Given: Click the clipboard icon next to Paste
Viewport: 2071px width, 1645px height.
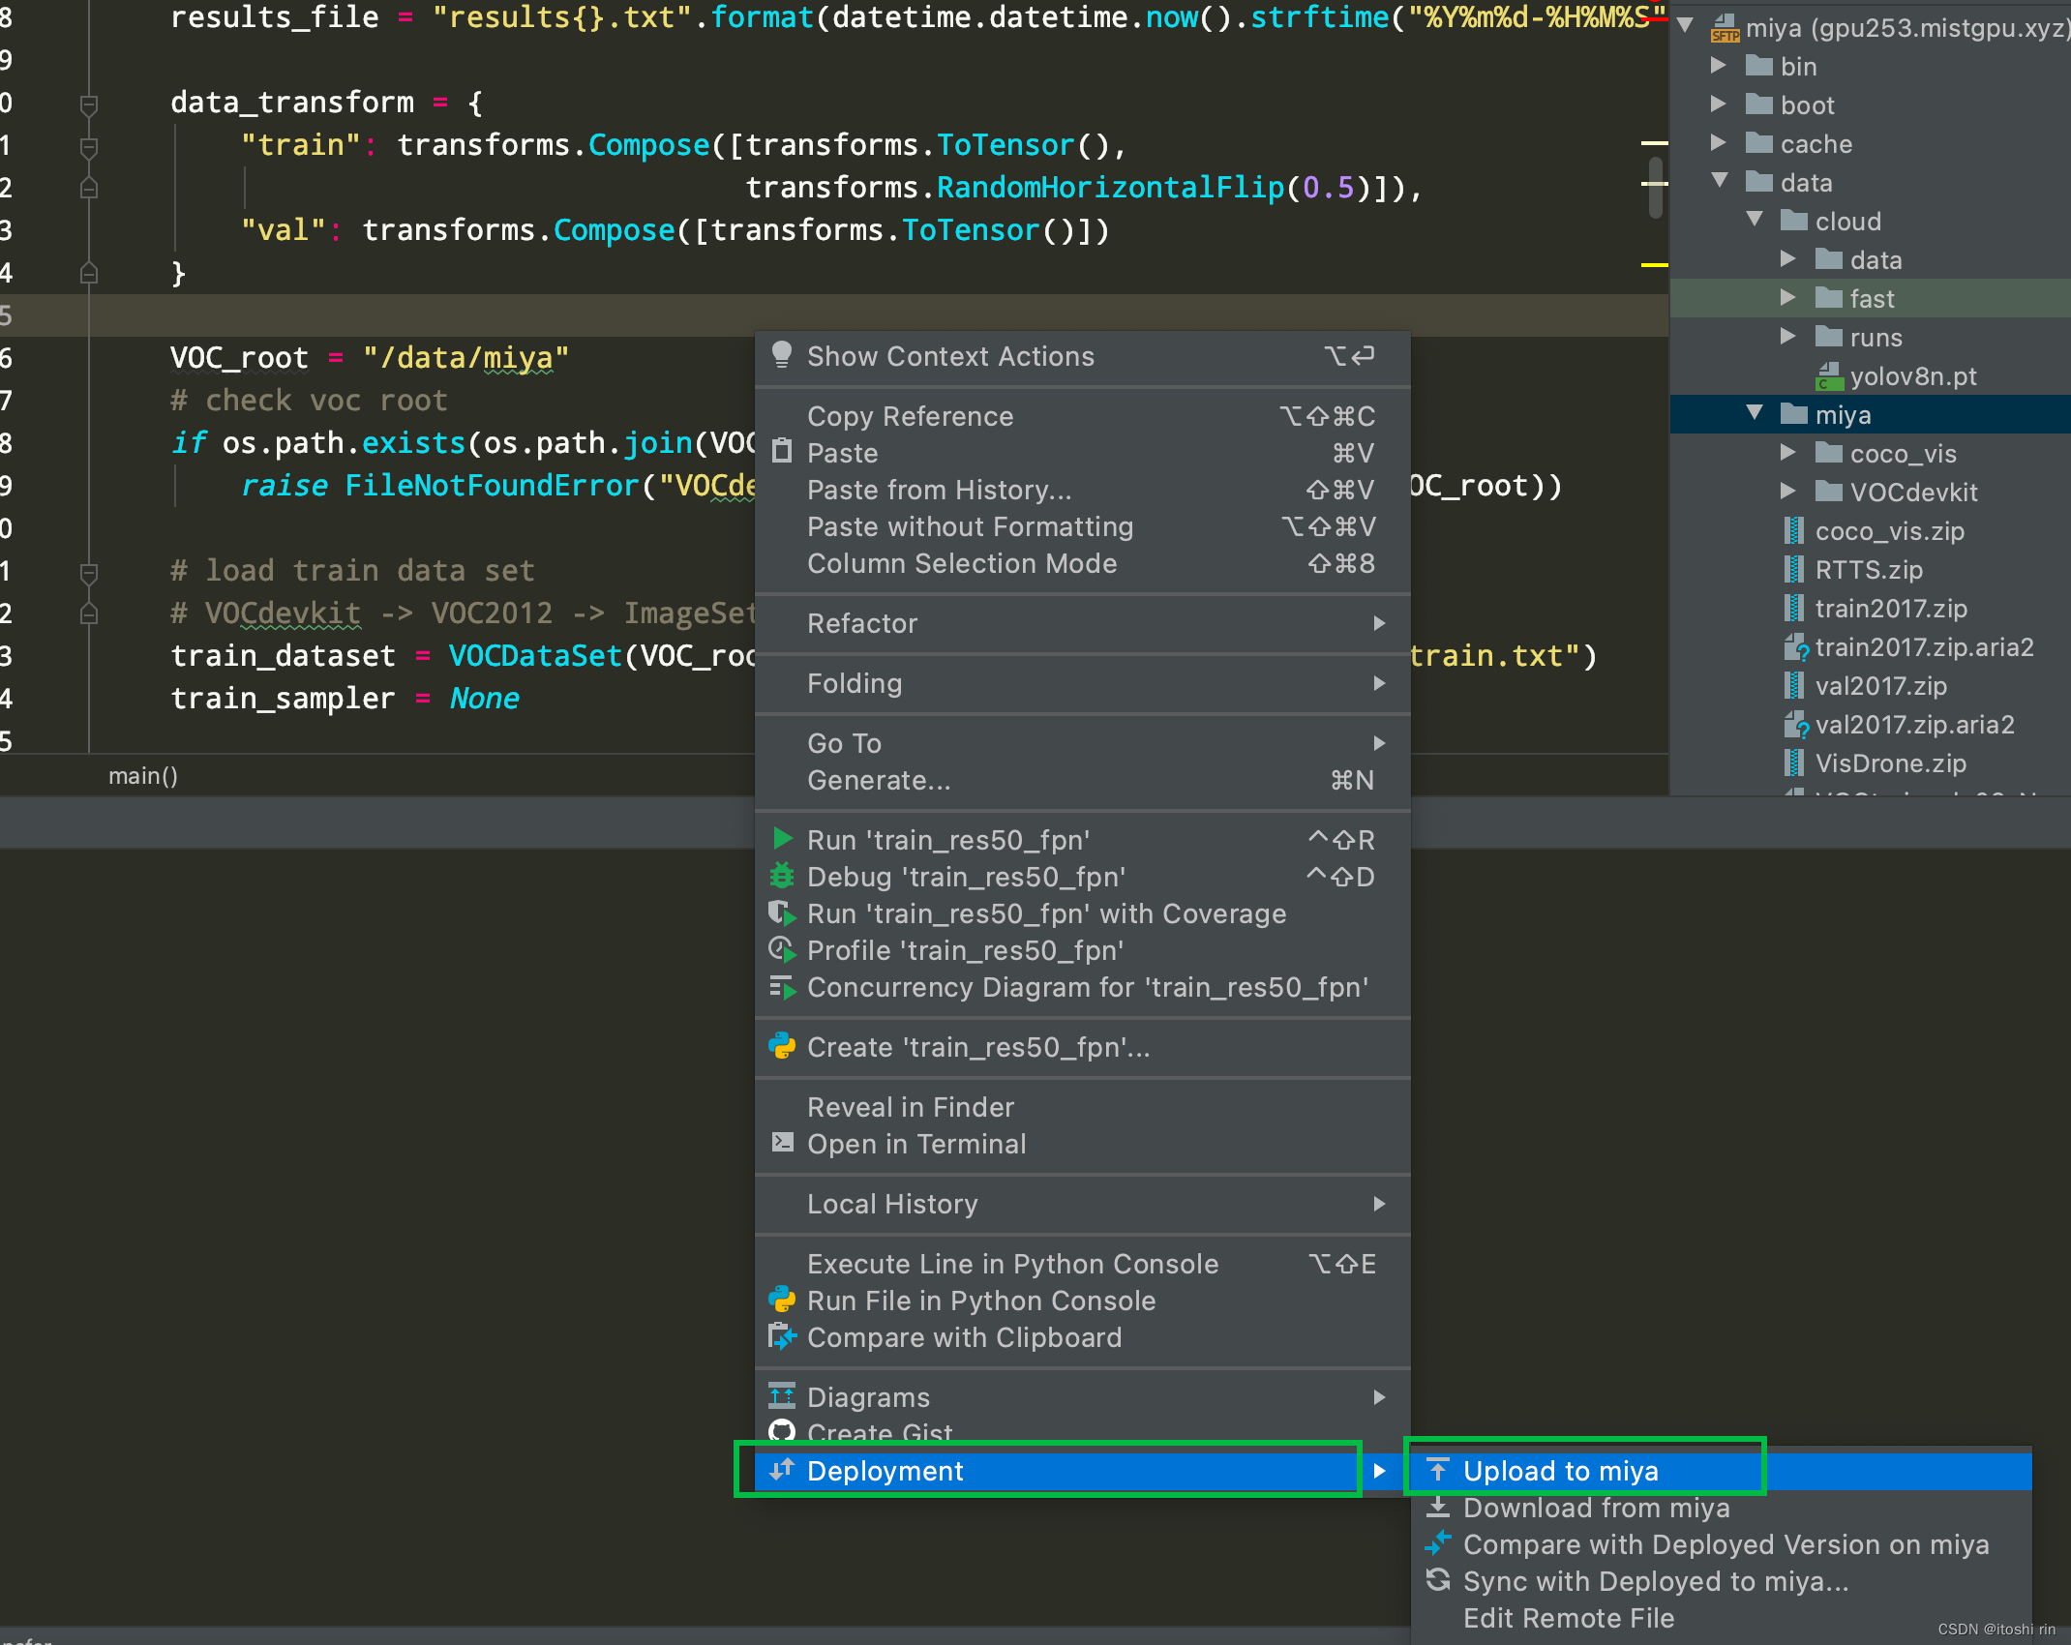Looking at the screenshot, I should 782,451.
